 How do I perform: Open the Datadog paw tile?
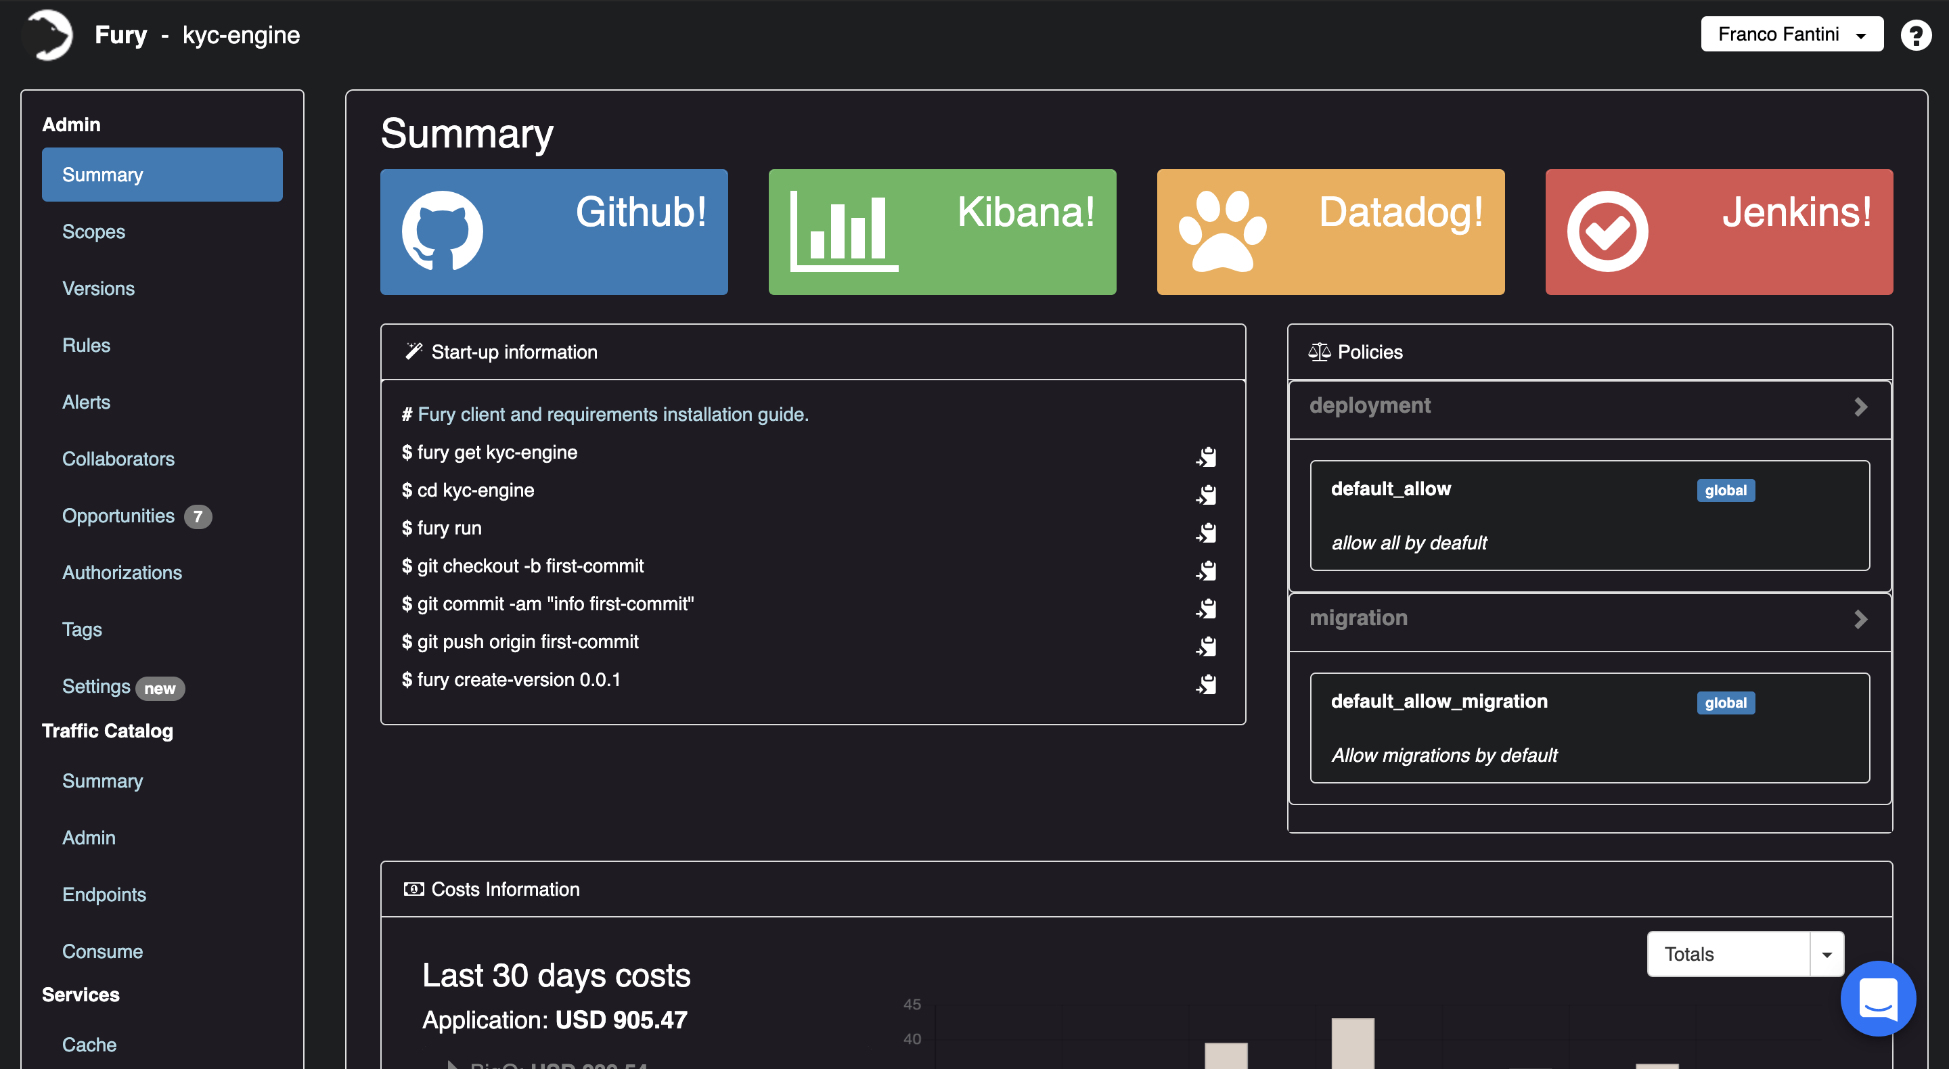tap(1330, 231)
